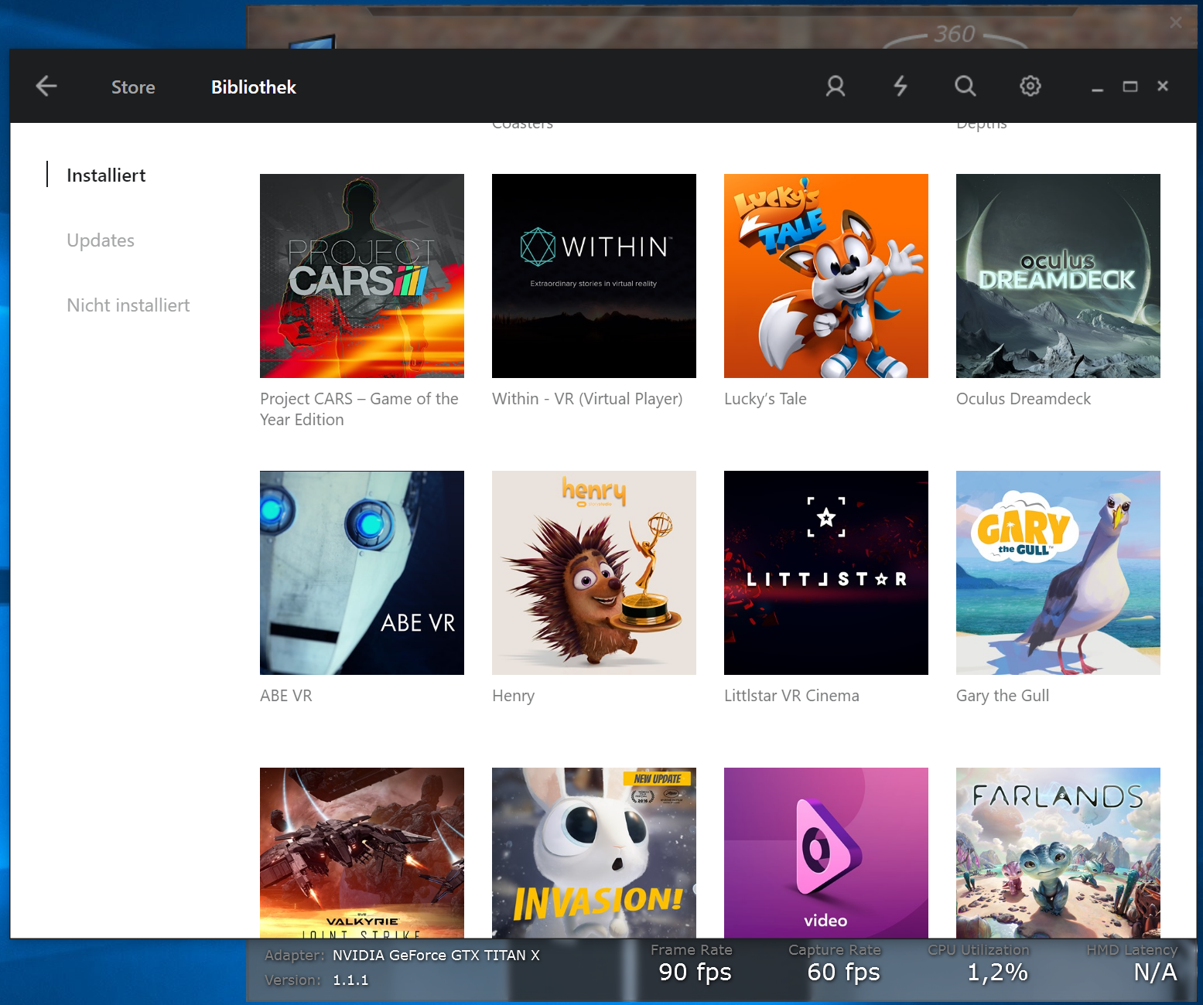Close the background window behind Oculus
Image resolution: width=1203 pixels, height=1005 pixels.
click(1176, 22)
